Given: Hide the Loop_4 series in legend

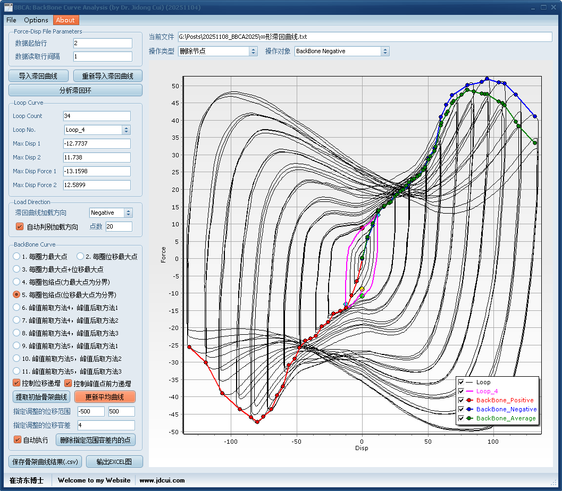Looking at the screenshot, I should coord(461,391).
